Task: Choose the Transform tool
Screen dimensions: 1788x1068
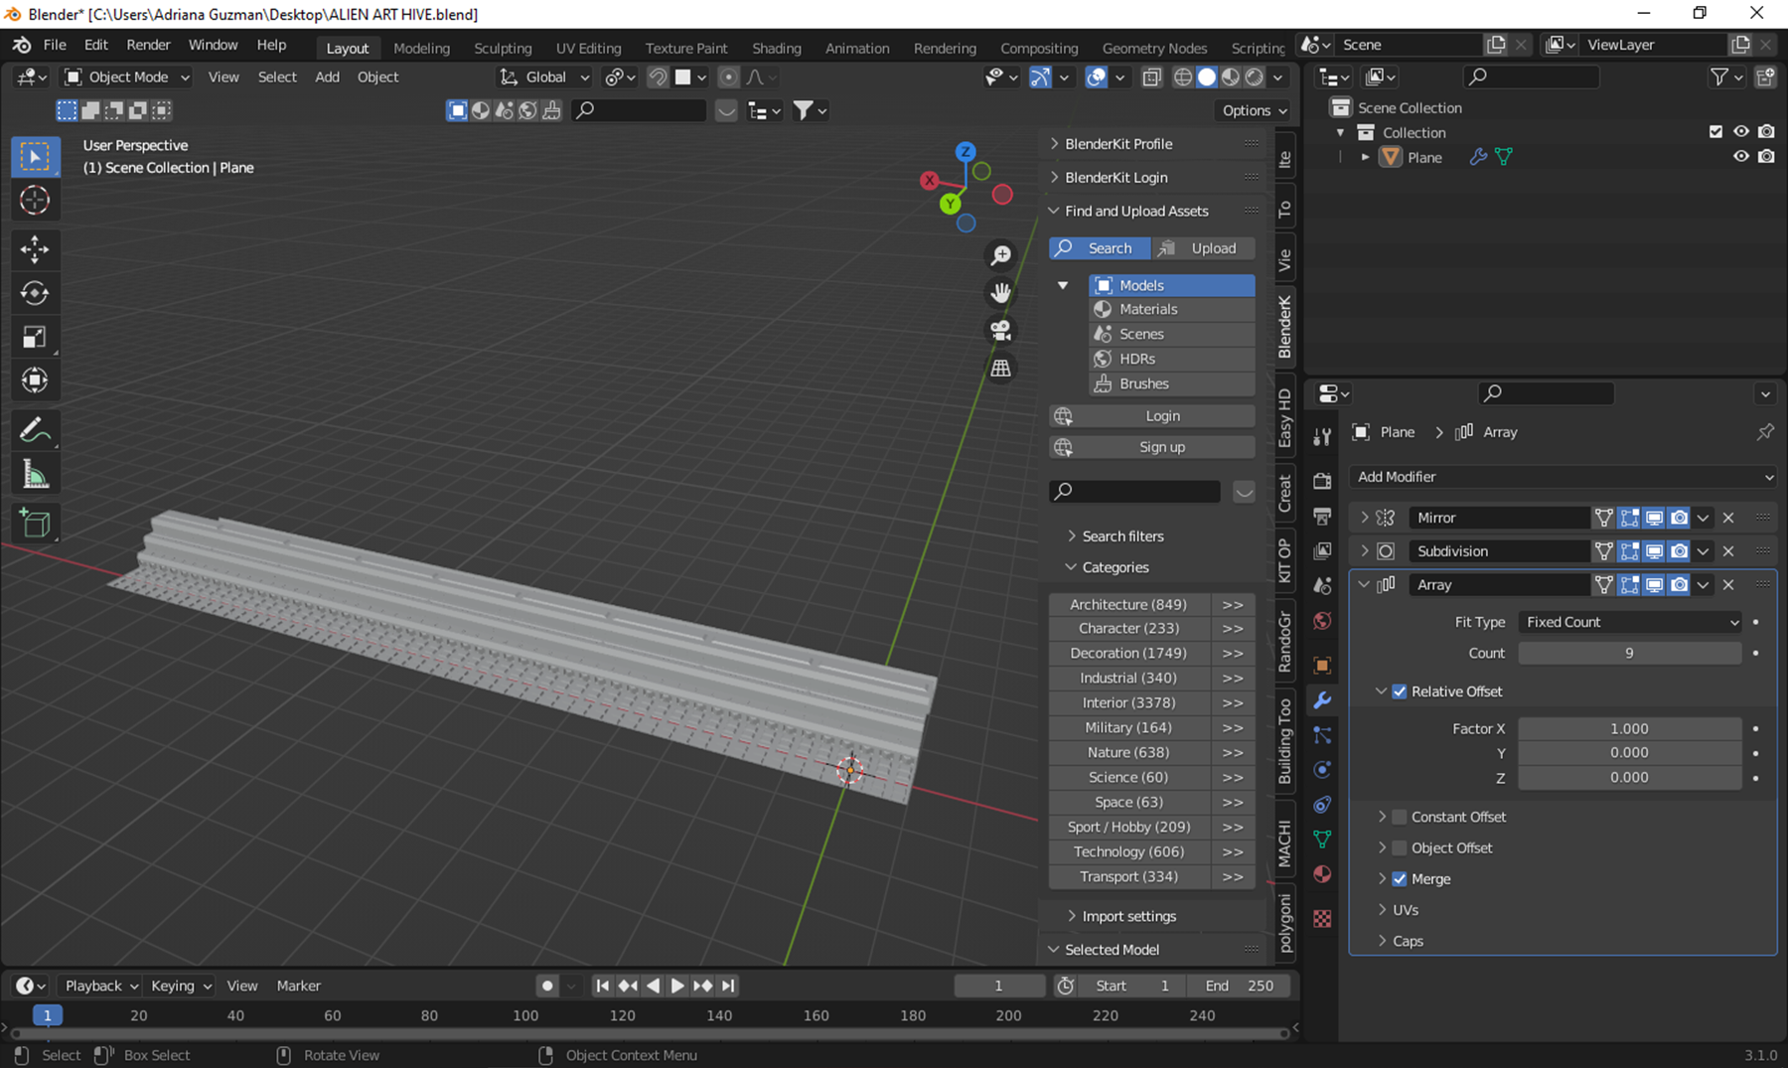Action: [x=35, y=381]
